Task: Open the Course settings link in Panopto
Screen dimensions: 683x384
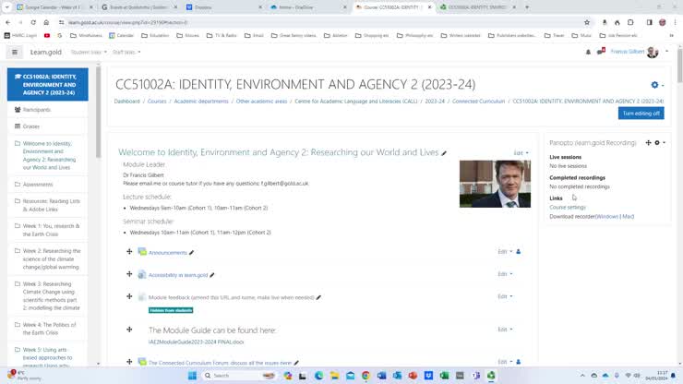Action: 568,208
